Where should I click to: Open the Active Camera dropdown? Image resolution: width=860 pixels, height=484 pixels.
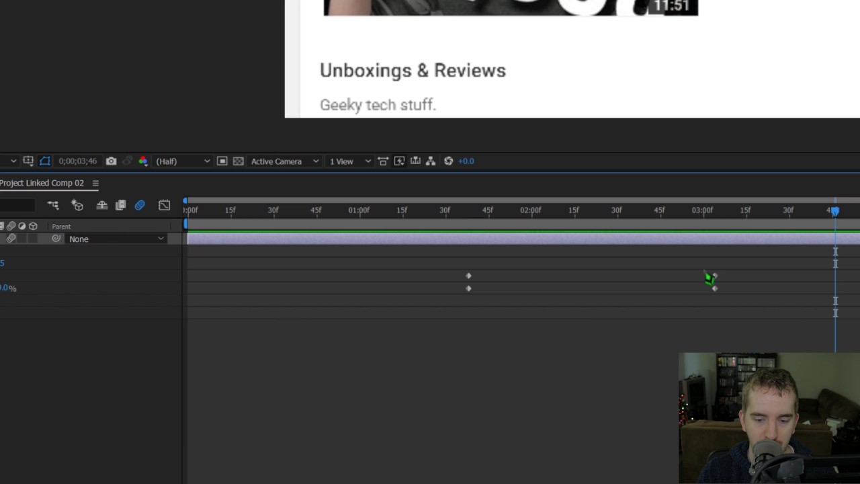(284, 161)
